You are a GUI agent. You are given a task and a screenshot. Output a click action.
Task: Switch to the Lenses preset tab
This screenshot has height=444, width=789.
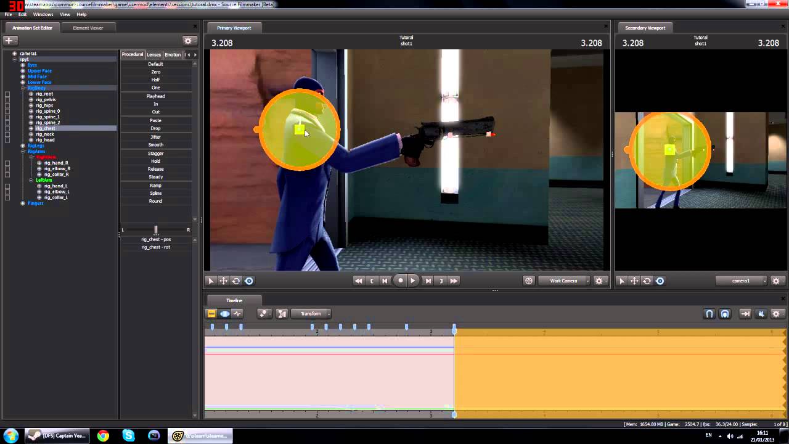(154, 55)
